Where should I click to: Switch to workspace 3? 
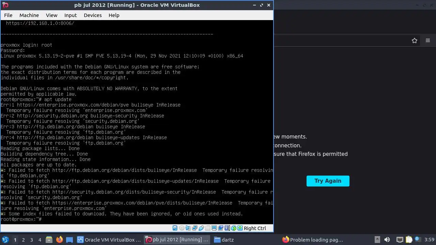pyautogui.click(x=31, y=240)
